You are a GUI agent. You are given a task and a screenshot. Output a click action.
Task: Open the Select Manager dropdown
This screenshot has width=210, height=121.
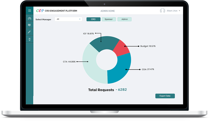pos(69,19)
